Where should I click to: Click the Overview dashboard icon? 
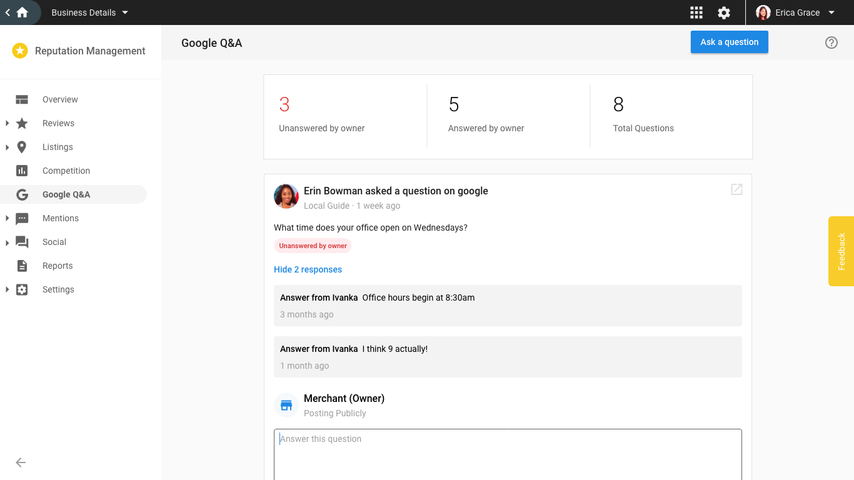[22, 99]
